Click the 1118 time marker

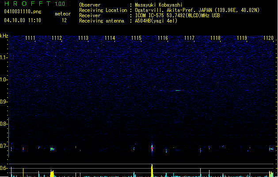215,38
